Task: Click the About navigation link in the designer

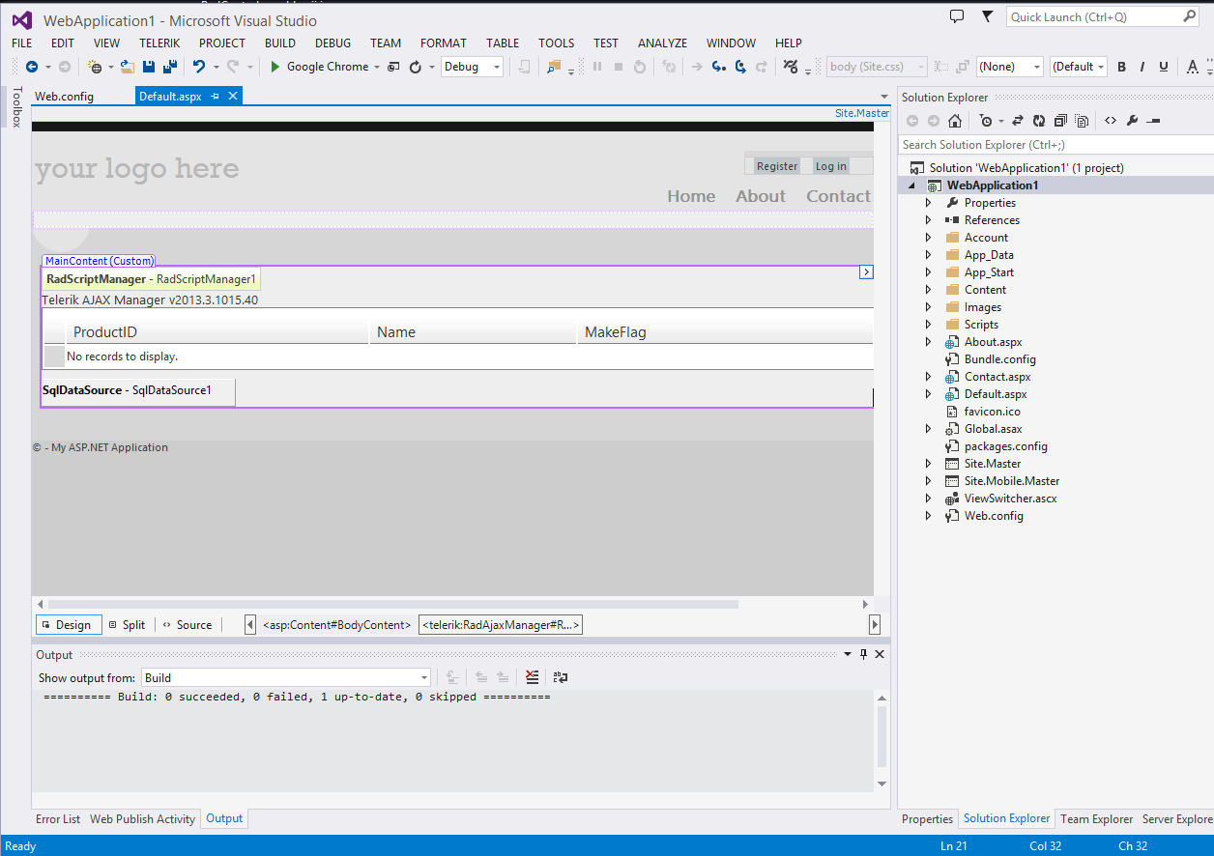Action: click(x=761, y=196)
